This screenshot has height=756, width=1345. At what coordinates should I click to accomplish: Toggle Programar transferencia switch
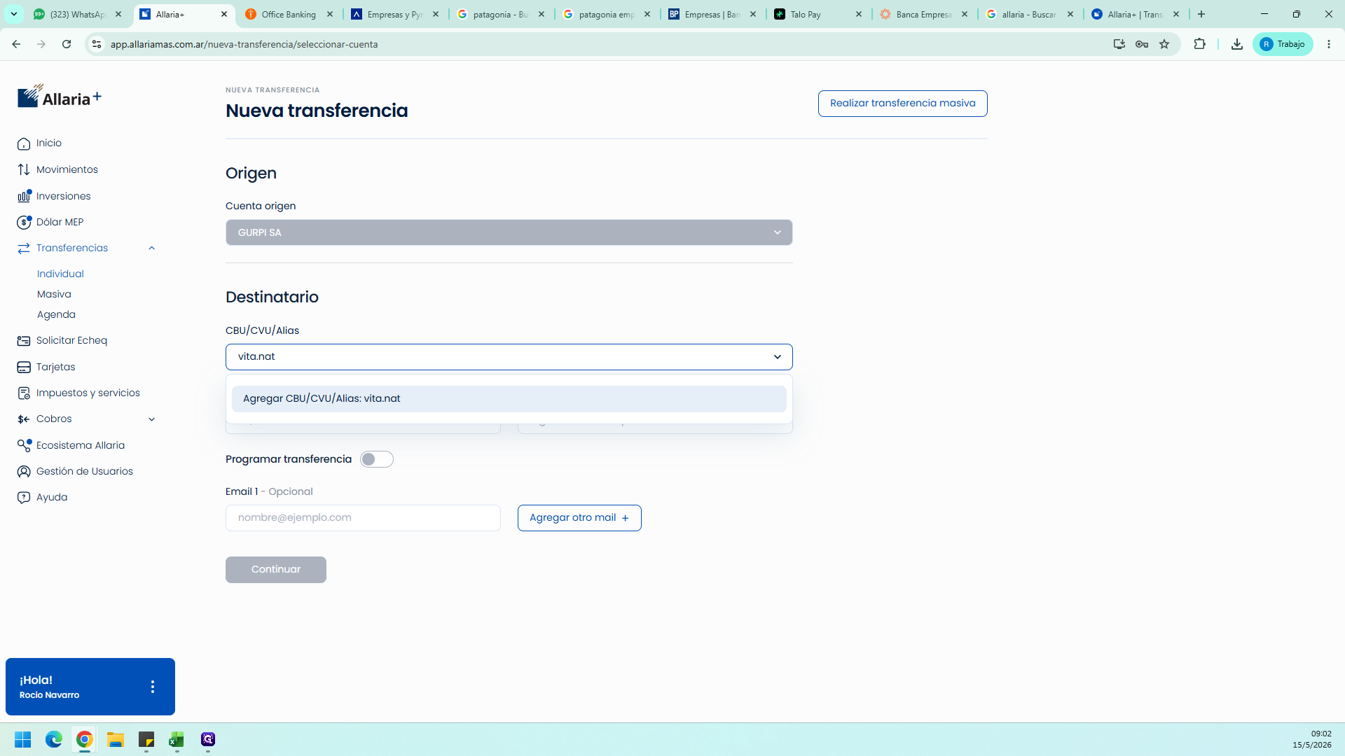tap(377, 459)
